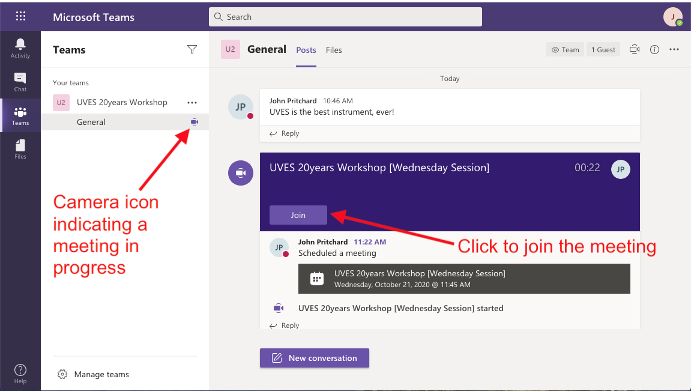This screenshot has width=691, height=391.
Task: Open the scheduled meeting details card
Action: pos(464,279)
